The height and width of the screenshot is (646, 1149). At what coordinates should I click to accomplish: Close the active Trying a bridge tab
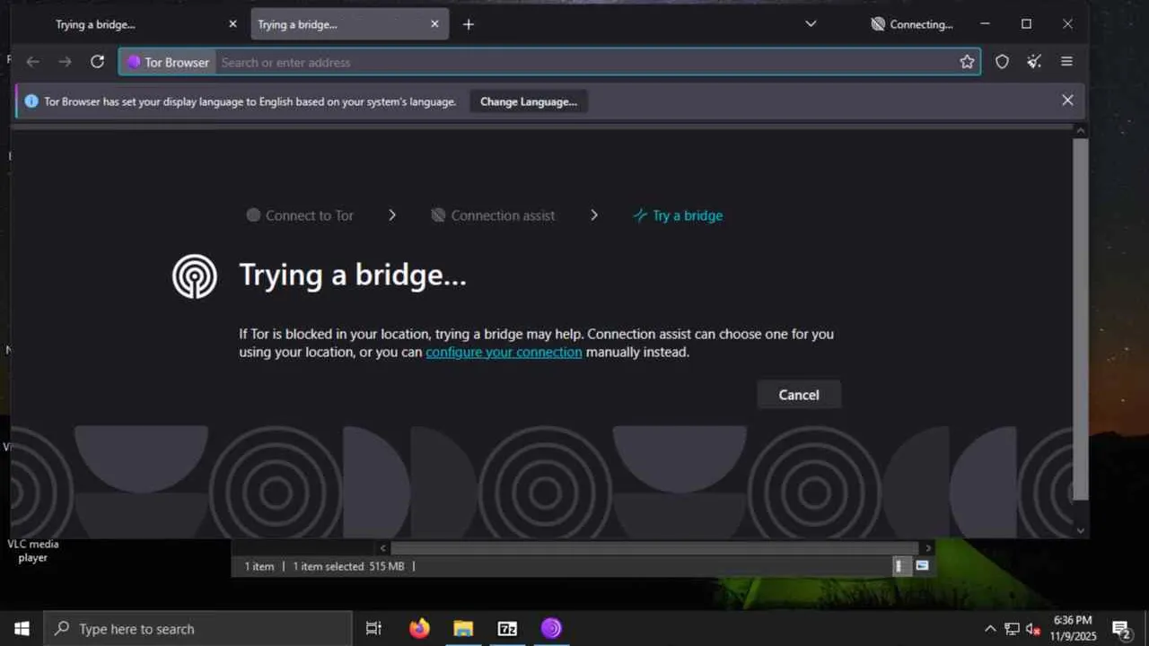click(x=434, y=24)
